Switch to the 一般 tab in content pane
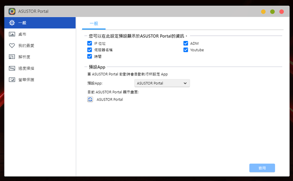The width and height of the screenshot is (293, 181). [x=94, y=24]
